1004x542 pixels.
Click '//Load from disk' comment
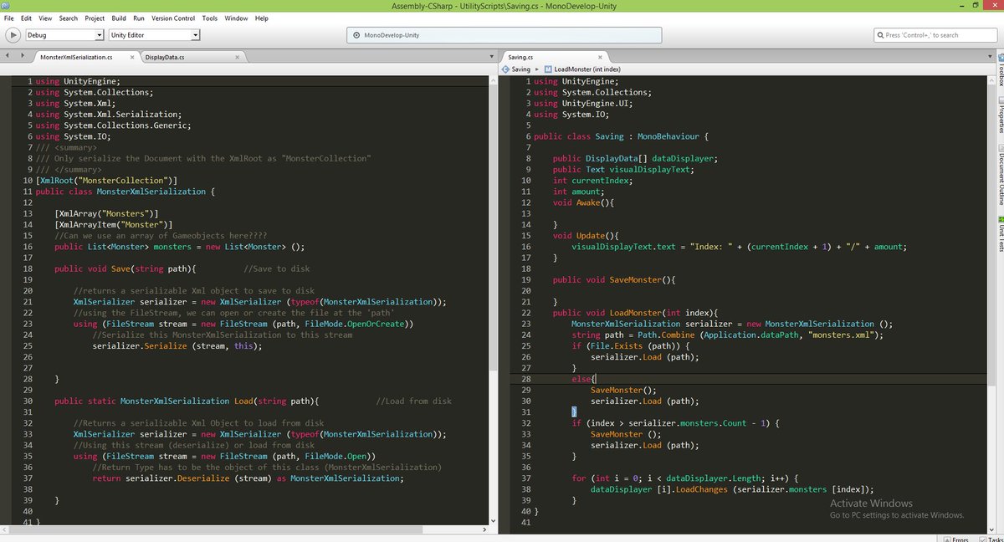[x=413, y=401]
